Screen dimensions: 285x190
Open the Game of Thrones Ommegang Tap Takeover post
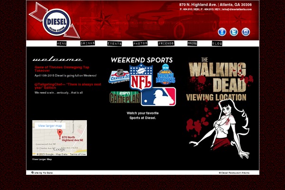point(62,69)
